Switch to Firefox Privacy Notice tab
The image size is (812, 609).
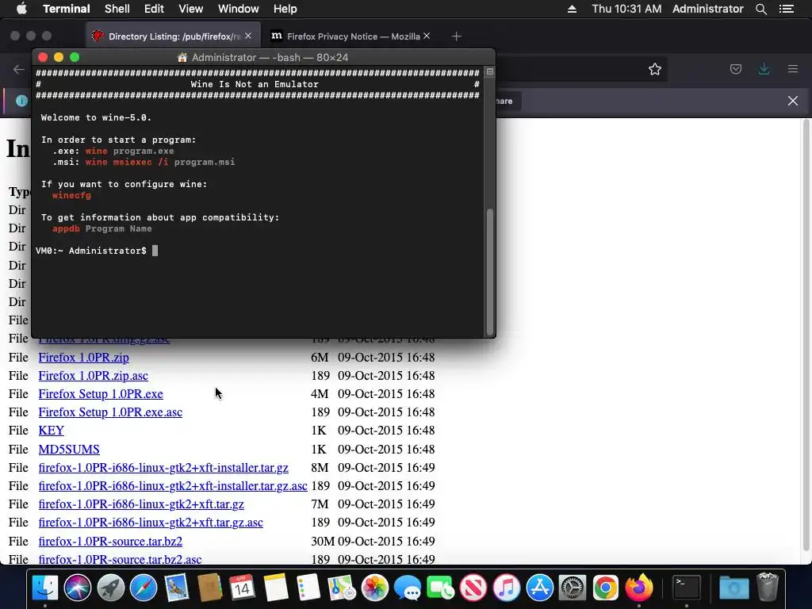coord(353,36)
